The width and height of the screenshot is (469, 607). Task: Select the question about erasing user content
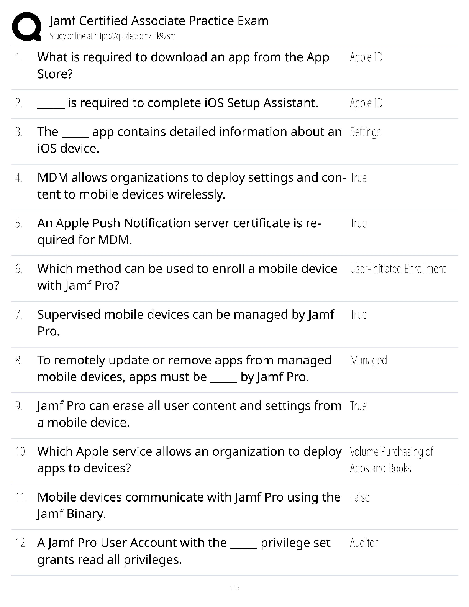[x=189, y=414]
